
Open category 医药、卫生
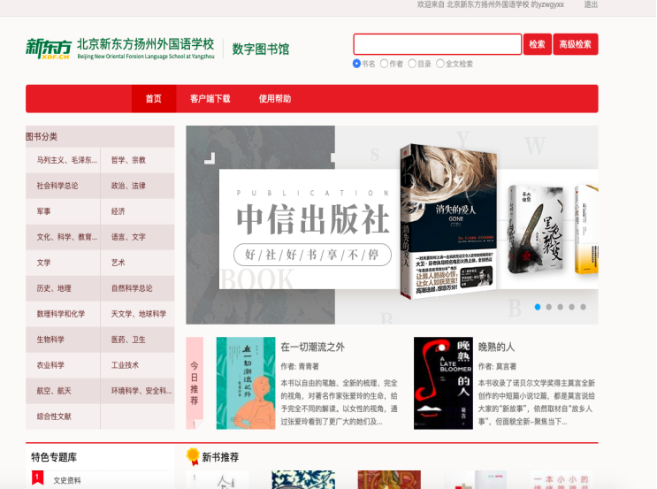(128, 340)
